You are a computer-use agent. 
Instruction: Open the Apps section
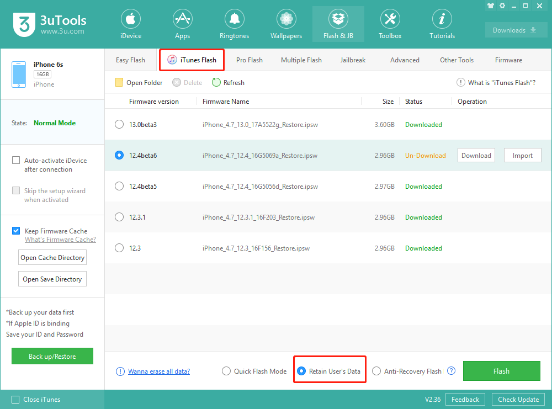(182, 24)
